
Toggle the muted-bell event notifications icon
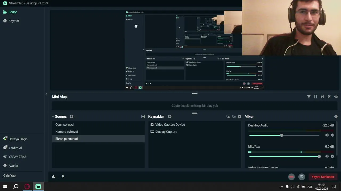tap(329, 97)
